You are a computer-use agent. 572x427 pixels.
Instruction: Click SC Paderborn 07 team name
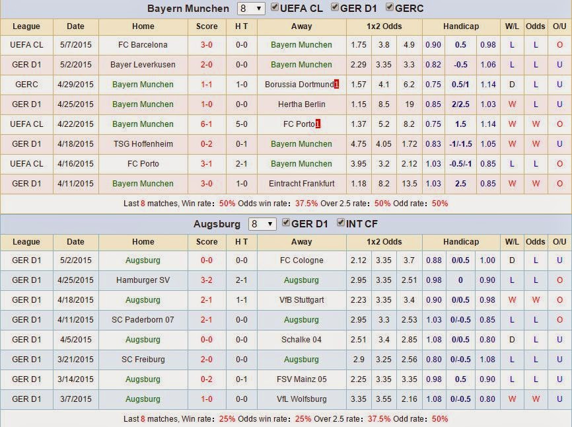[143, 320]
